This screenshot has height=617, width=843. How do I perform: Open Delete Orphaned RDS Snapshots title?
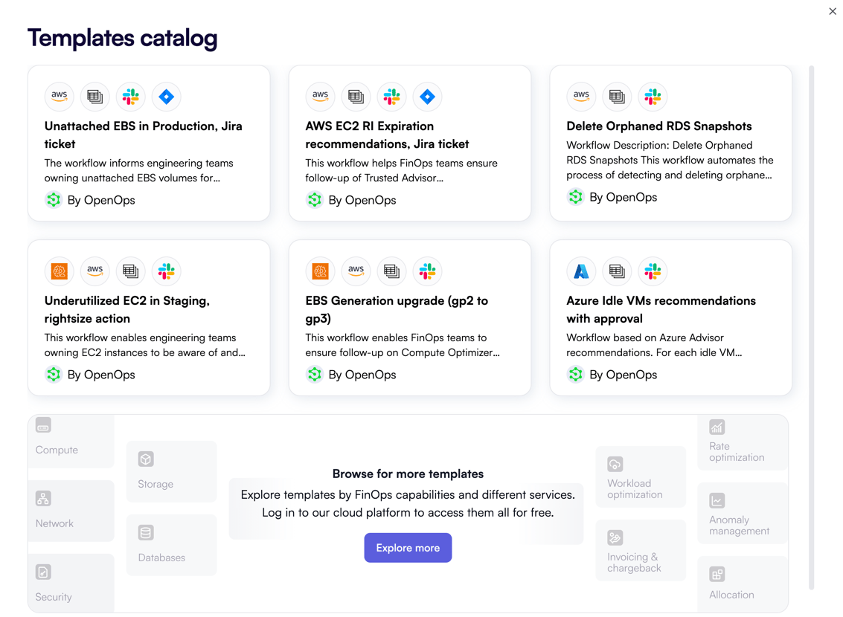click(659, 126)
